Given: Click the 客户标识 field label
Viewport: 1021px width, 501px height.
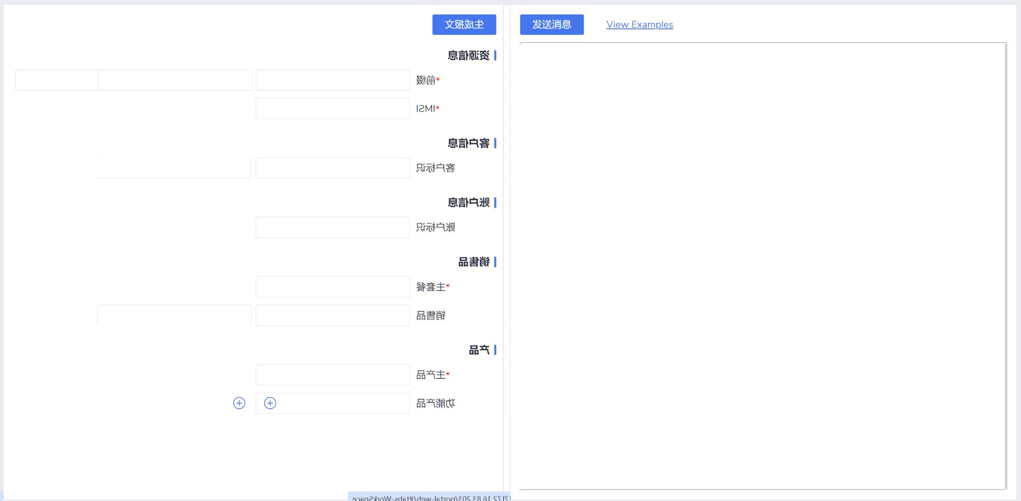Looking at the screenshot, I should click(x=436, y=168).
